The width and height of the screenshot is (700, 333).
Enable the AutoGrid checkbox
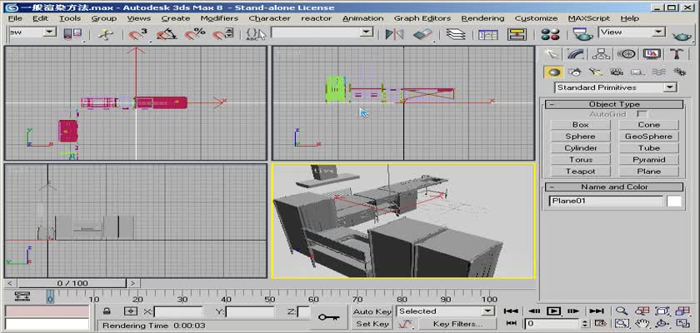(642, 114)
